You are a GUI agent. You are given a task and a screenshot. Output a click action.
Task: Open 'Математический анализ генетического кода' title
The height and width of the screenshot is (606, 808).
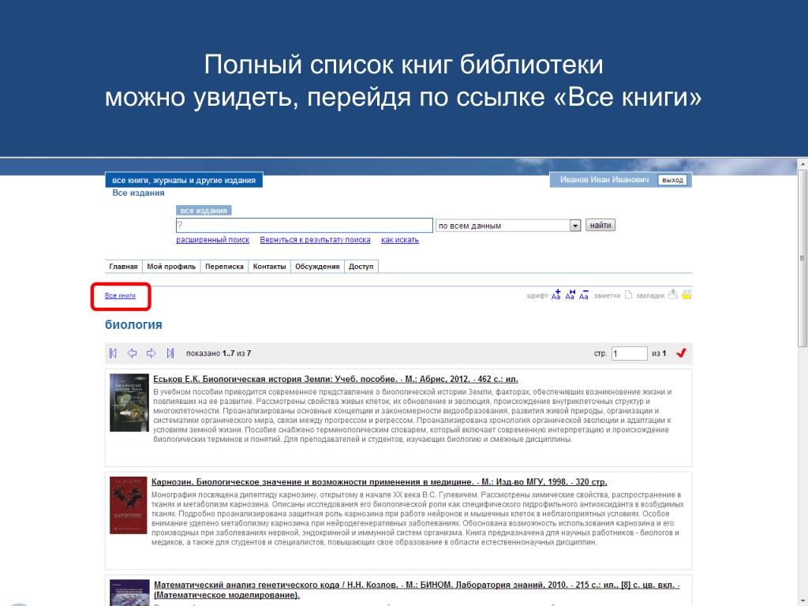(417, 590)
